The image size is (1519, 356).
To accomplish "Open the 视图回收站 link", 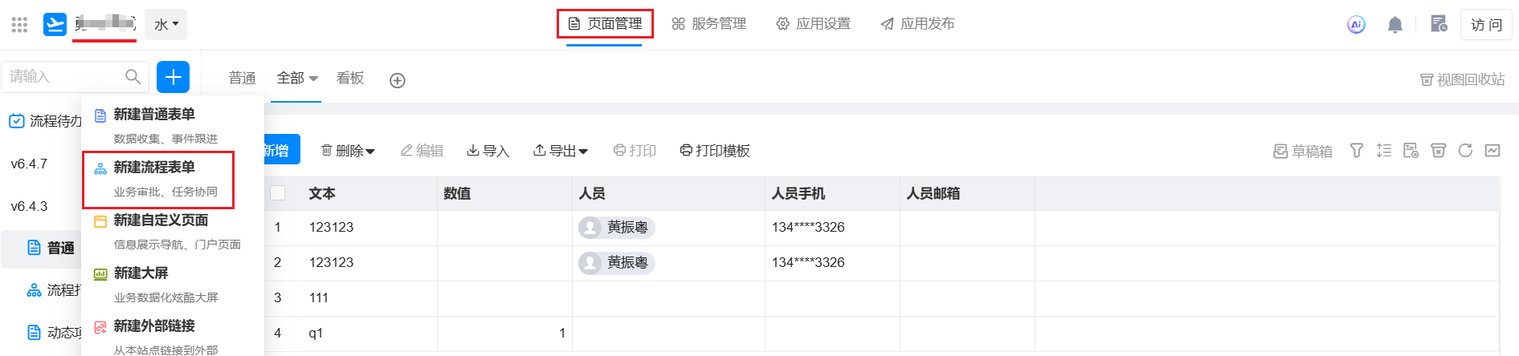I will pos(1463,79).
